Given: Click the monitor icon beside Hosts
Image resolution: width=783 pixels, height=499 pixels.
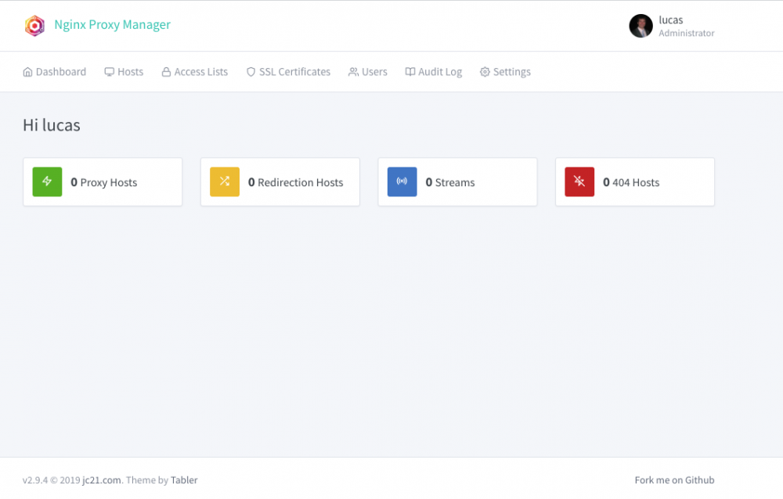Looking at the screenshot, I should 110,72.
